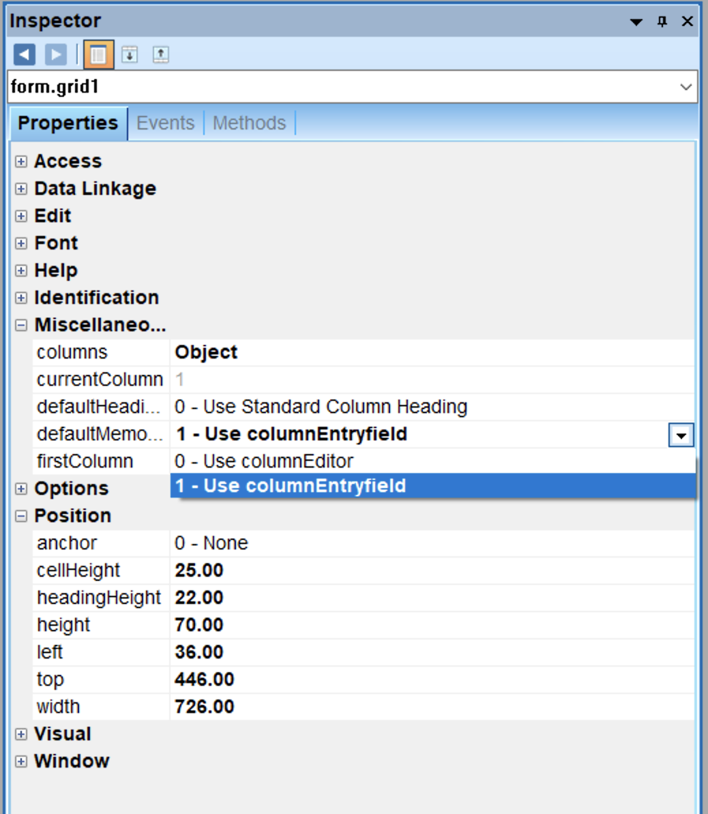
Task: Click the collapse all categories icon
Action: click(x=161, y=55)
